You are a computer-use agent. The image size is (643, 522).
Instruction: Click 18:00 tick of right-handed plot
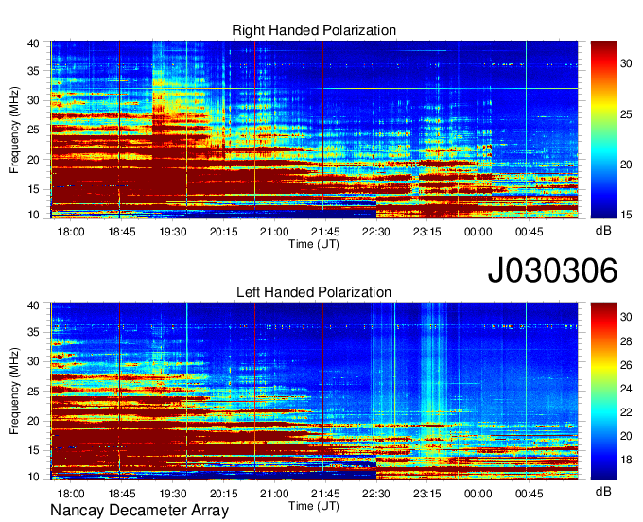pyautogui.click(x=71, y=232)
